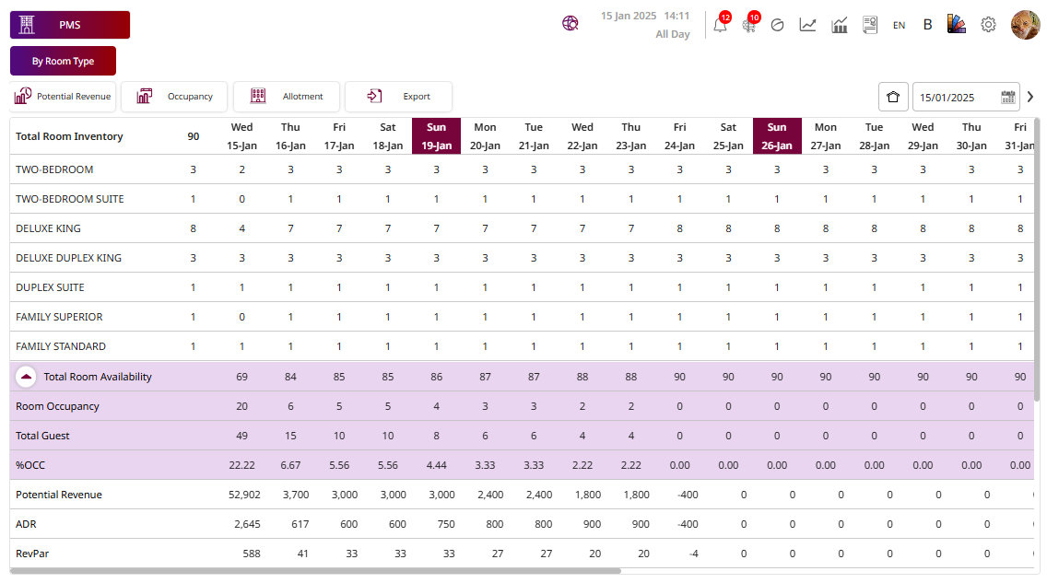Click the Export button

398,97
